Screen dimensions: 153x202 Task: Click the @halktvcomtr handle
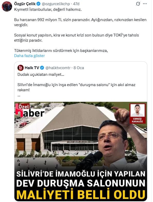(58, 68)
